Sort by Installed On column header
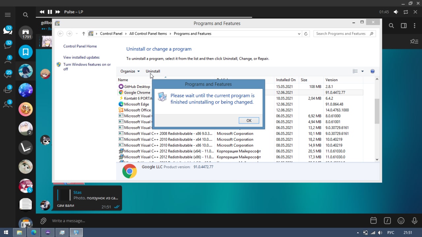422x237 pixels. coord(286,80)
